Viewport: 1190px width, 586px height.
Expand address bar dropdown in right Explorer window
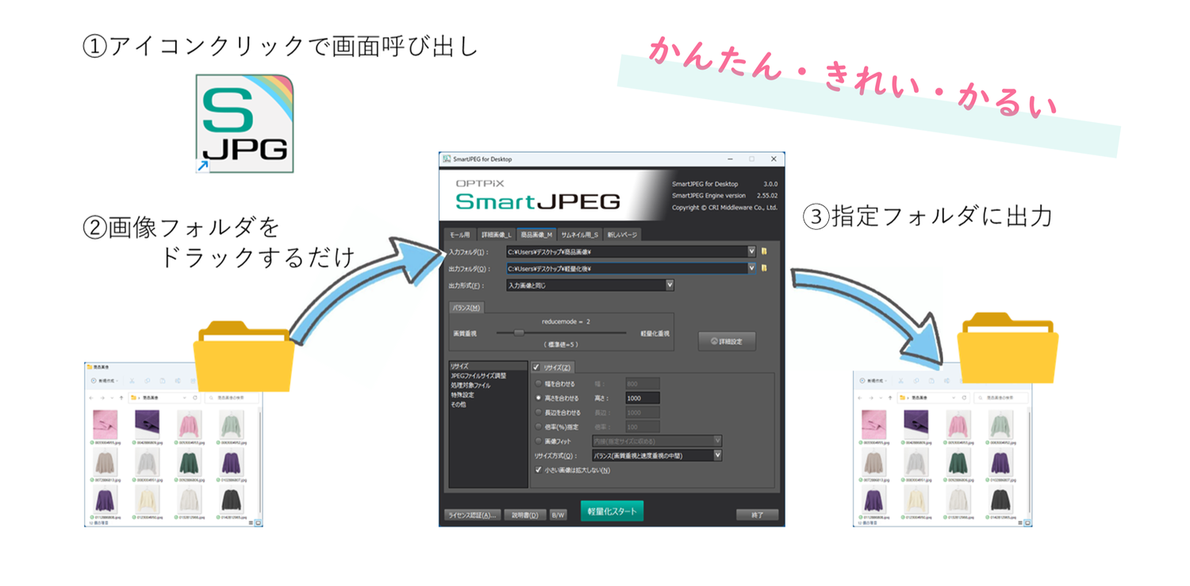pyautogui.click(x=954, y=398)
